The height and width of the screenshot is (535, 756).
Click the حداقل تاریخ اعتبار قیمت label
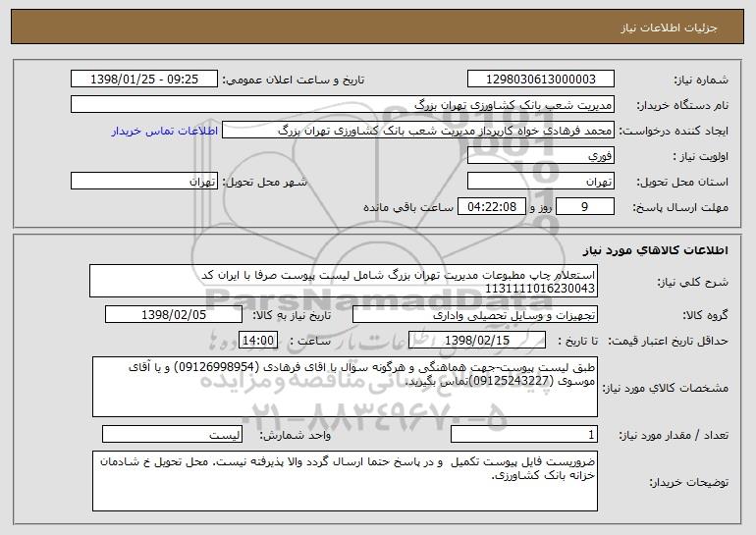668,341
